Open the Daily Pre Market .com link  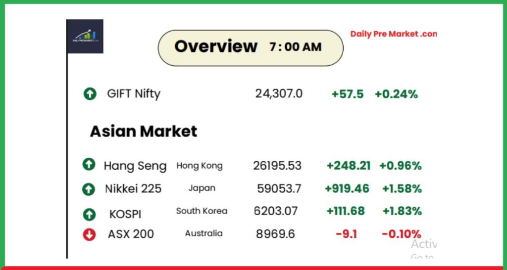tap(394, 34)
